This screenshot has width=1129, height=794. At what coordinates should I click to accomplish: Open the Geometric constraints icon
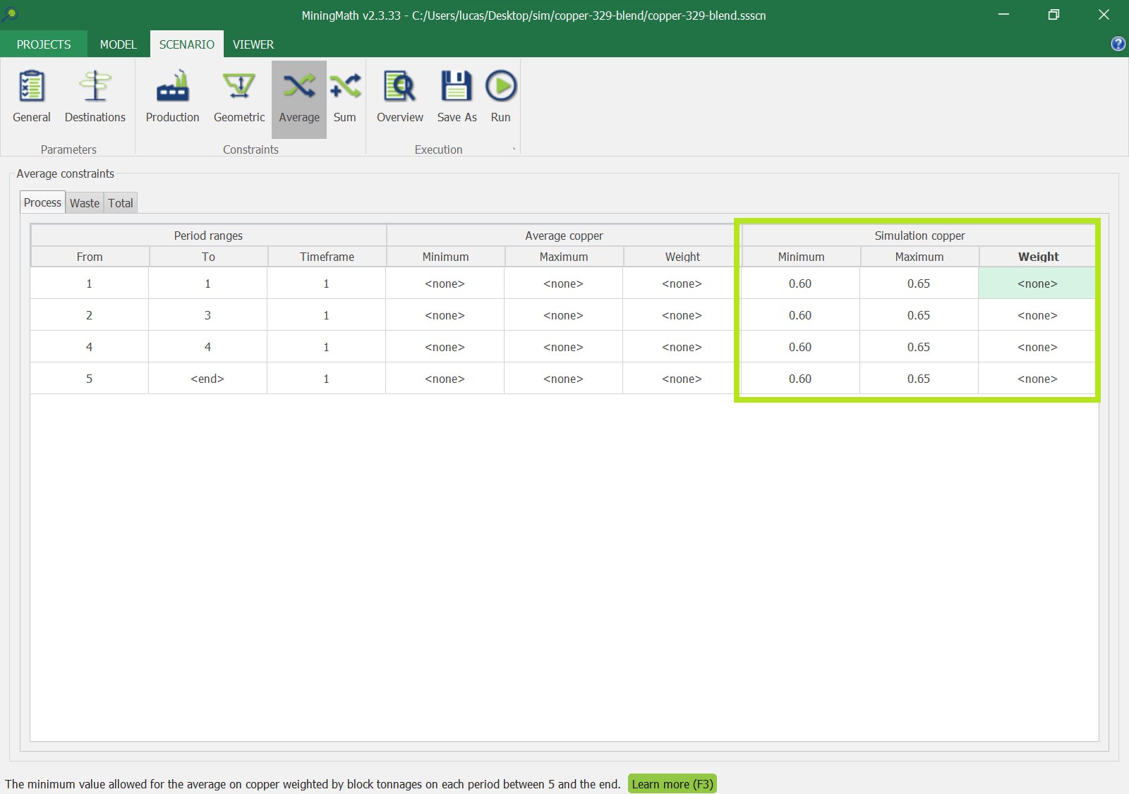click(239, 97)
